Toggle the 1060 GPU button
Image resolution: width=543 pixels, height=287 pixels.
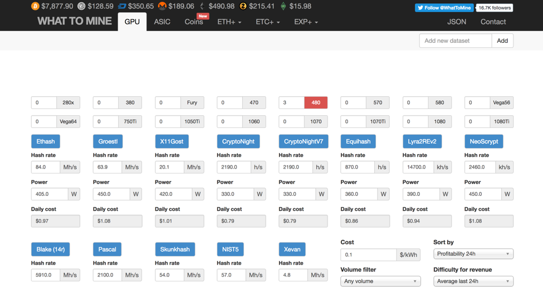pyautogui.click(x=254, y=121)
